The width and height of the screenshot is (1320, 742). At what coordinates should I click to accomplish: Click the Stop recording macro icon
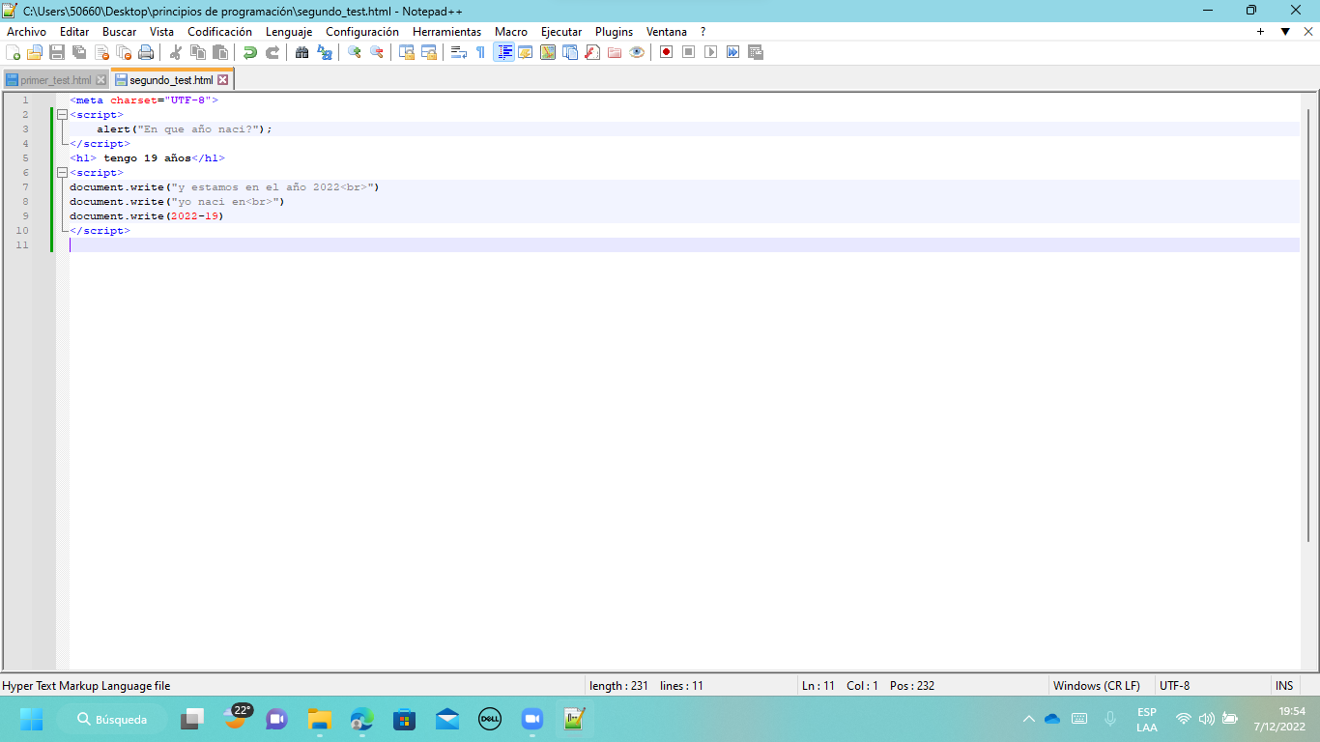[689, 52]
